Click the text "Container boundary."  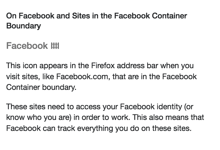point(41,87)
